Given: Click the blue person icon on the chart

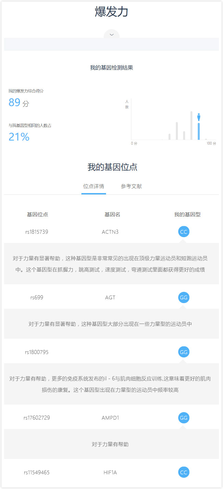Looking at the screenshot, I should [199, 118].
